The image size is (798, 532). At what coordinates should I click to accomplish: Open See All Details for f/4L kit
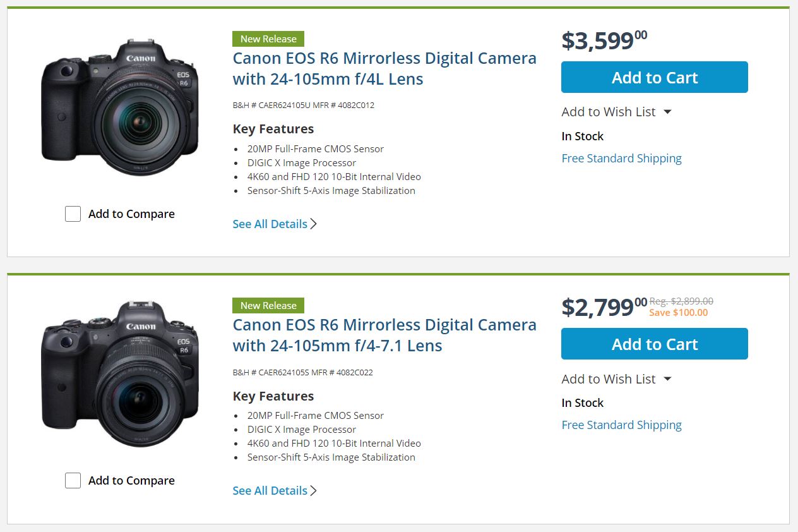click(274, 224)
